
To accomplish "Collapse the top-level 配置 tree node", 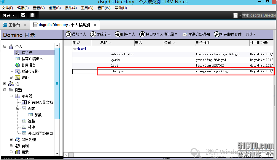I will coord(4,90).
